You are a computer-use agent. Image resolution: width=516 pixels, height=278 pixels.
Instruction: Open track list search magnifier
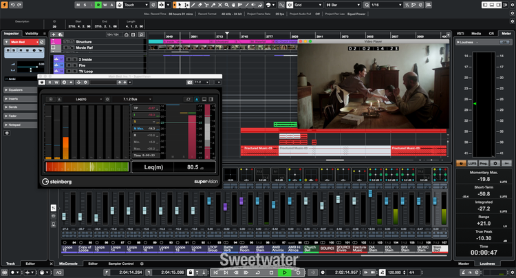(x=141, y=34)
